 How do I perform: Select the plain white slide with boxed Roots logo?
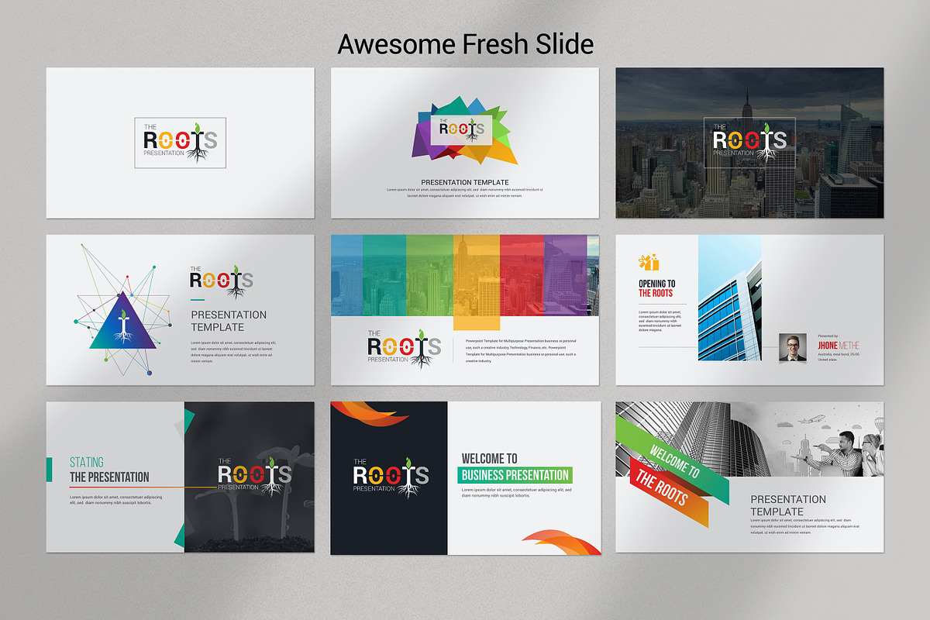tap(180, 143)
